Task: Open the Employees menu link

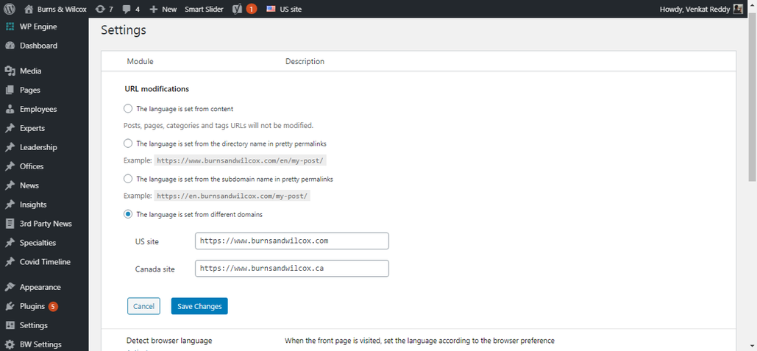Action: click(x=38, y=109)
